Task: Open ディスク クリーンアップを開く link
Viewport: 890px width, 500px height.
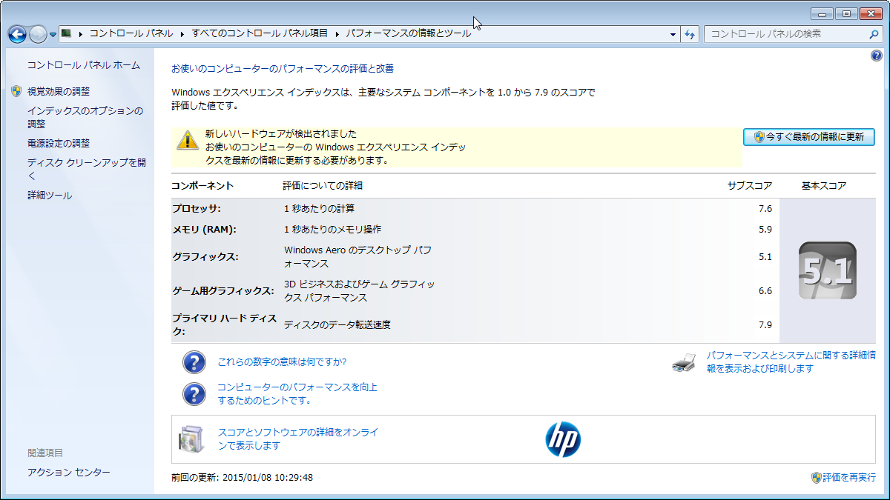Action: tap(87, 169)
